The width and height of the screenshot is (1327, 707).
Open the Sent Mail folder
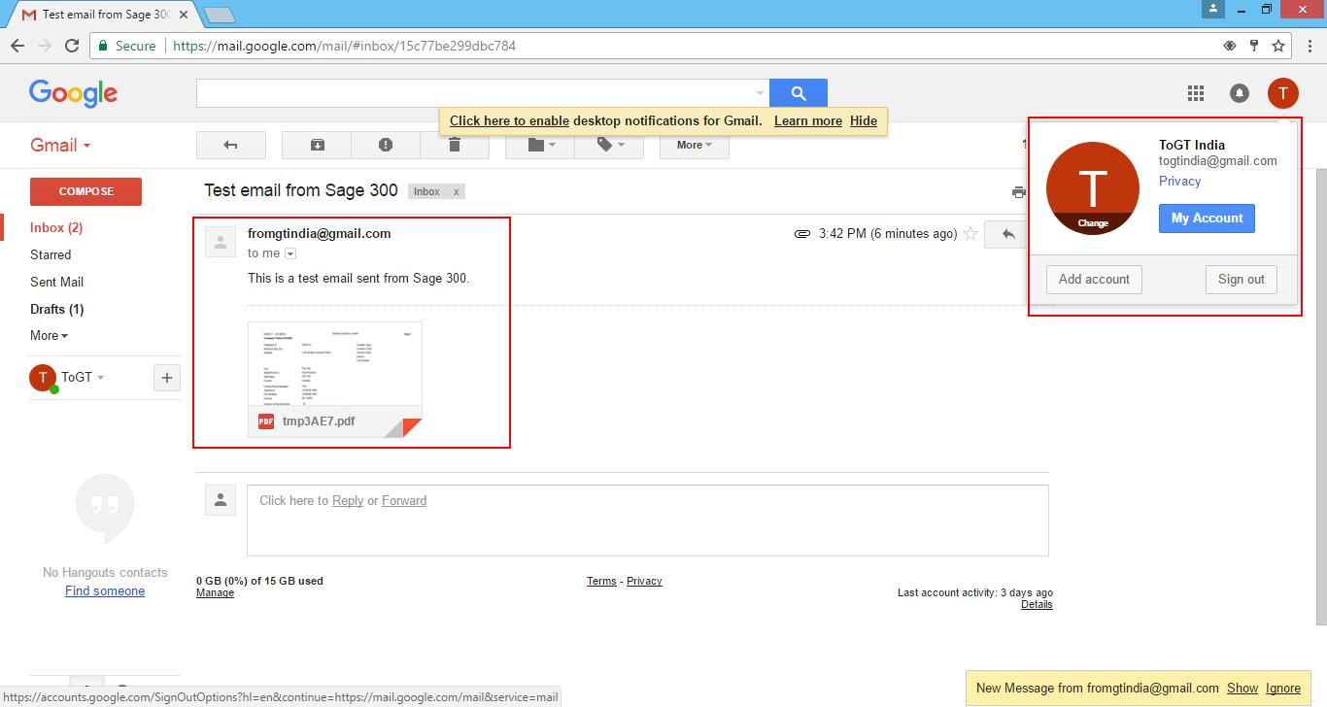[56, 282]
